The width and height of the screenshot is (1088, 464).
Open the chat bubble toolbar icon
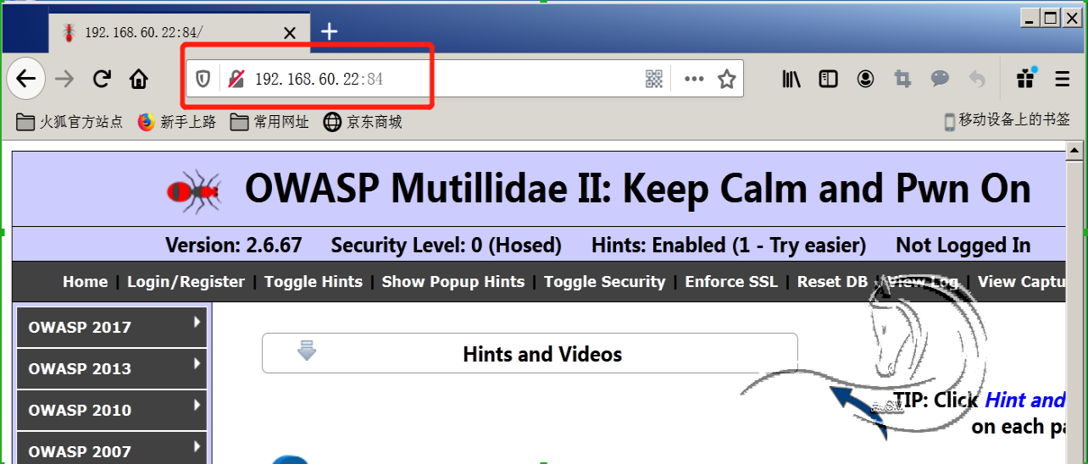pos(940,79)
